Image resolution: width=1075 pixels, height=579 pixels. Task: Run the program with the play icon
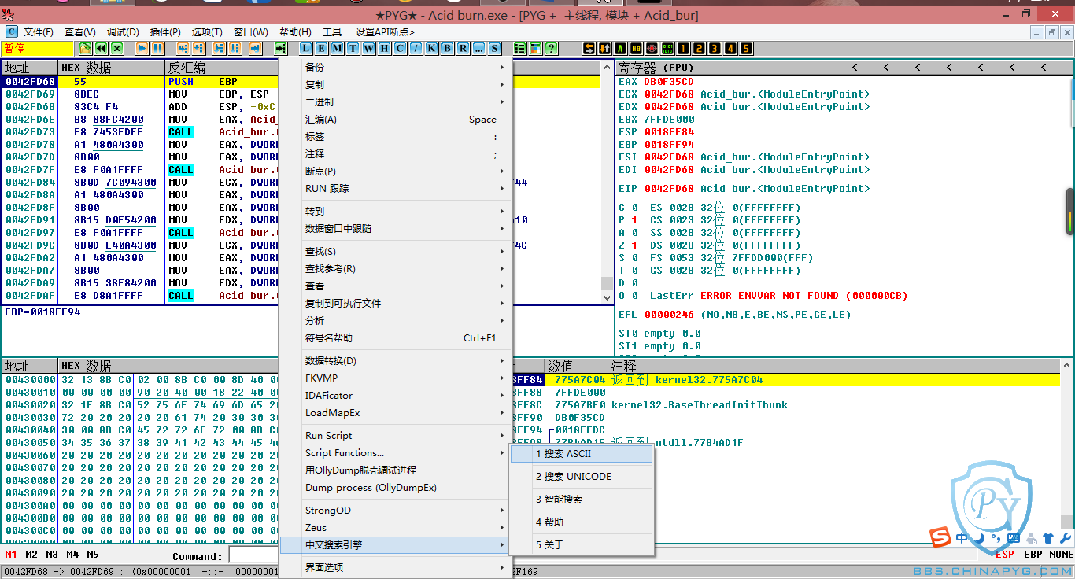142,48
